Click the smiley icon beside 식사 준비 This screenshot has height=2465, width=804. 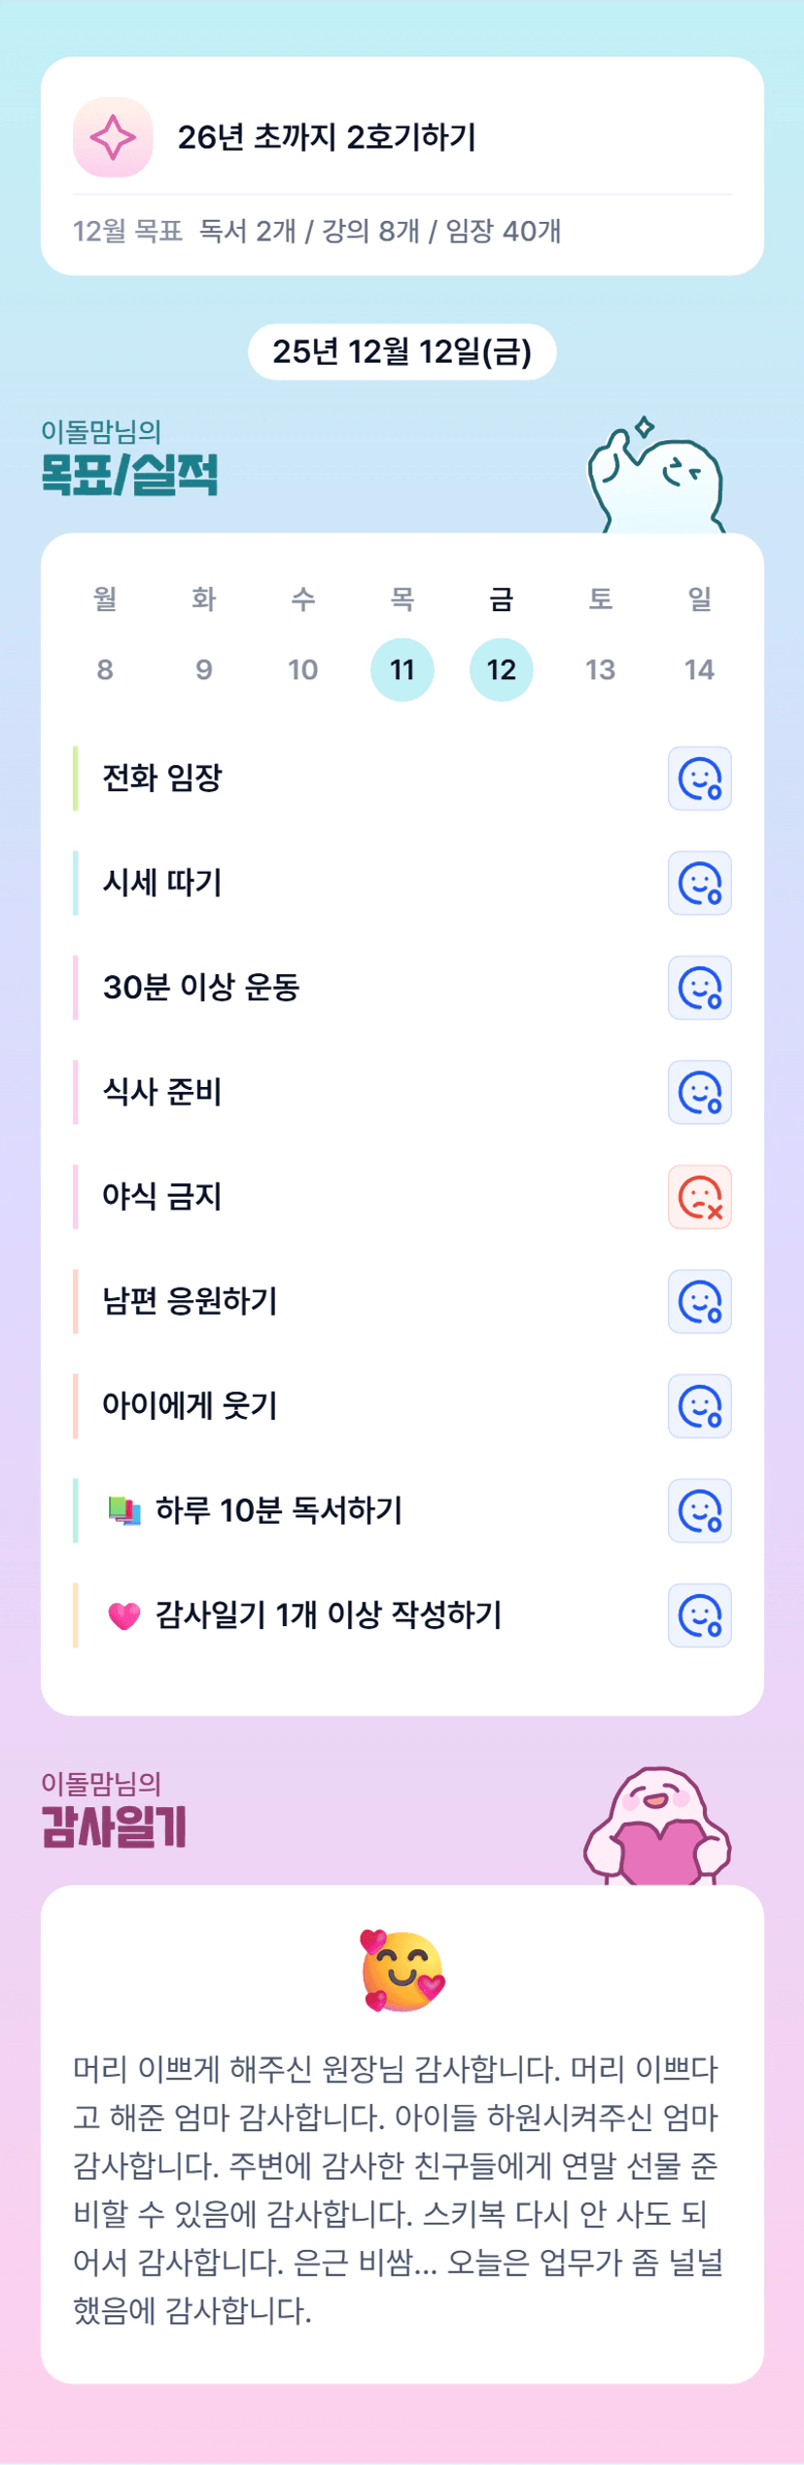tap(699, 1092)
